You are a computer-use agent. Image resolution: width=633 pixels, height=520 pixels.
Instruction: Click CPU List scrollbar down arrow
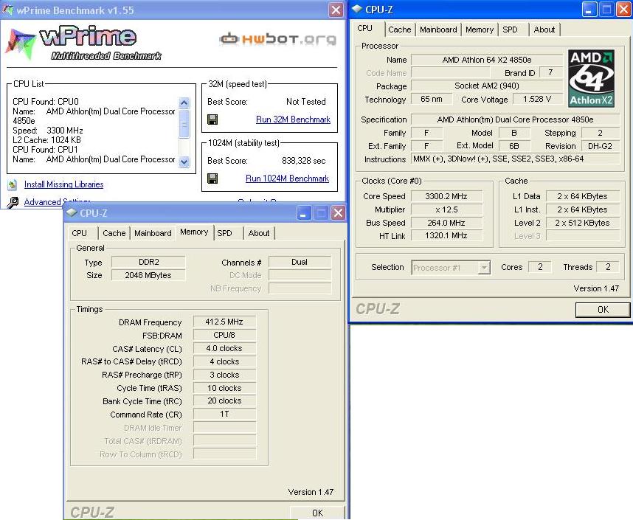[x=184, y=162]
